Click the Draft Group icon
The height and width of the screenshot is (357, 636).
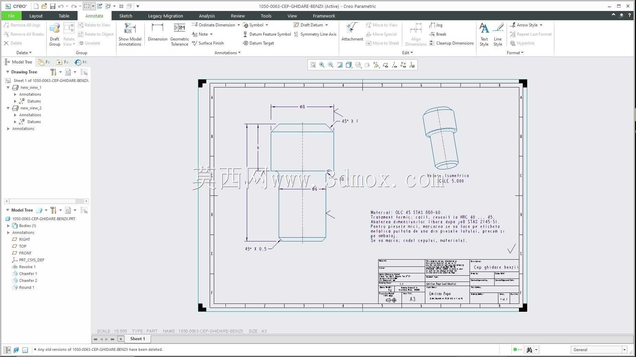coord(55,34)
